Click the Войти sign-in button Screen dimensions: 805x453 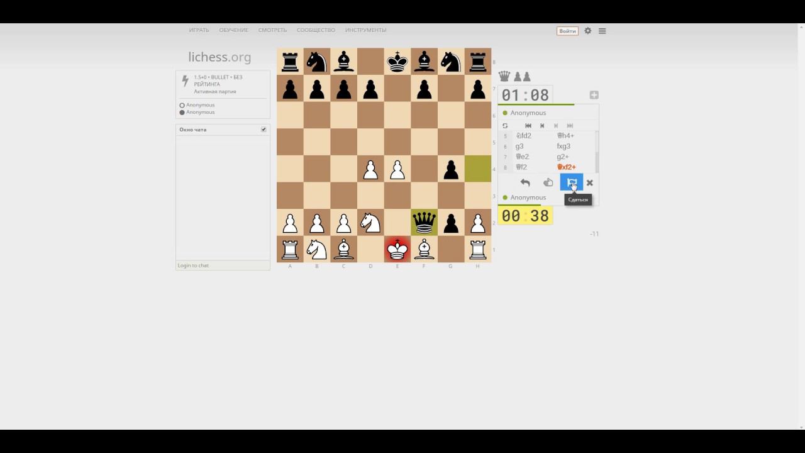coord(567,31)
